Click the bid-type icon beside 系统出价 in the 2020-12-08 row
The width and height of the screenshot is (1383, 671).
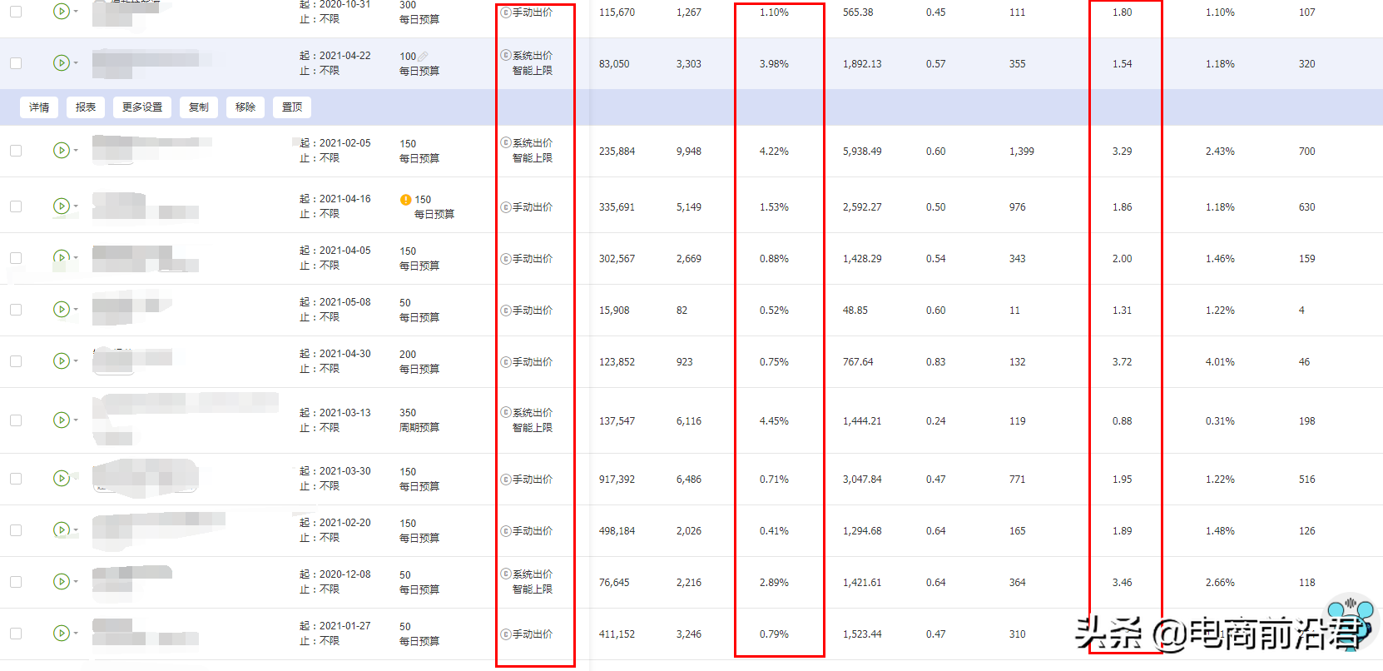tap(505, 574)
